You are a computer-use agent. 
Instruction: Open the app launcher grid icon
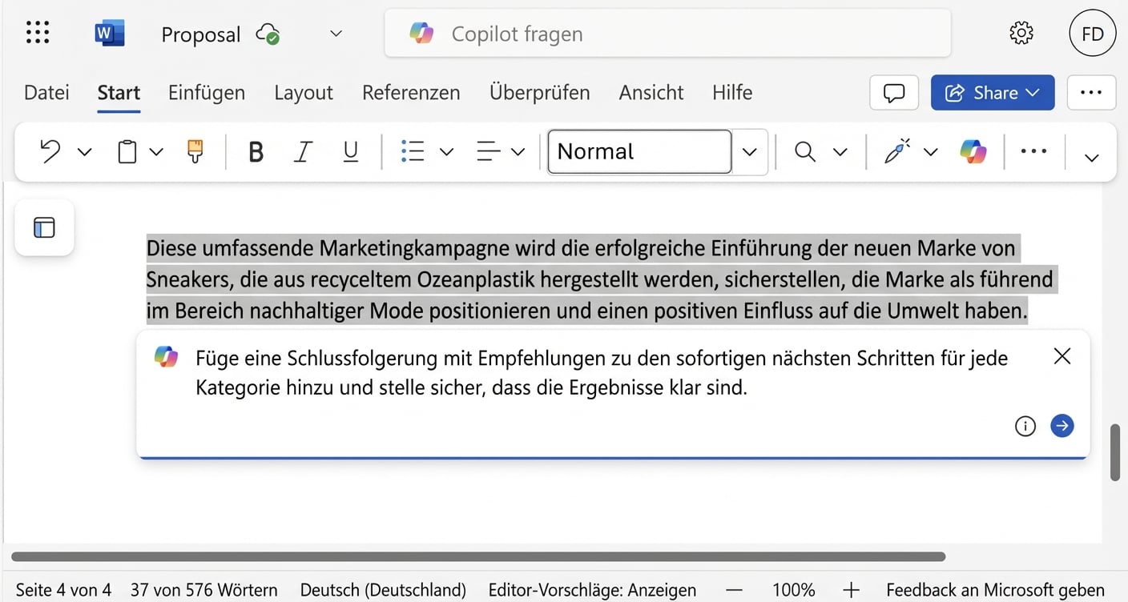(x=37, y=33)
